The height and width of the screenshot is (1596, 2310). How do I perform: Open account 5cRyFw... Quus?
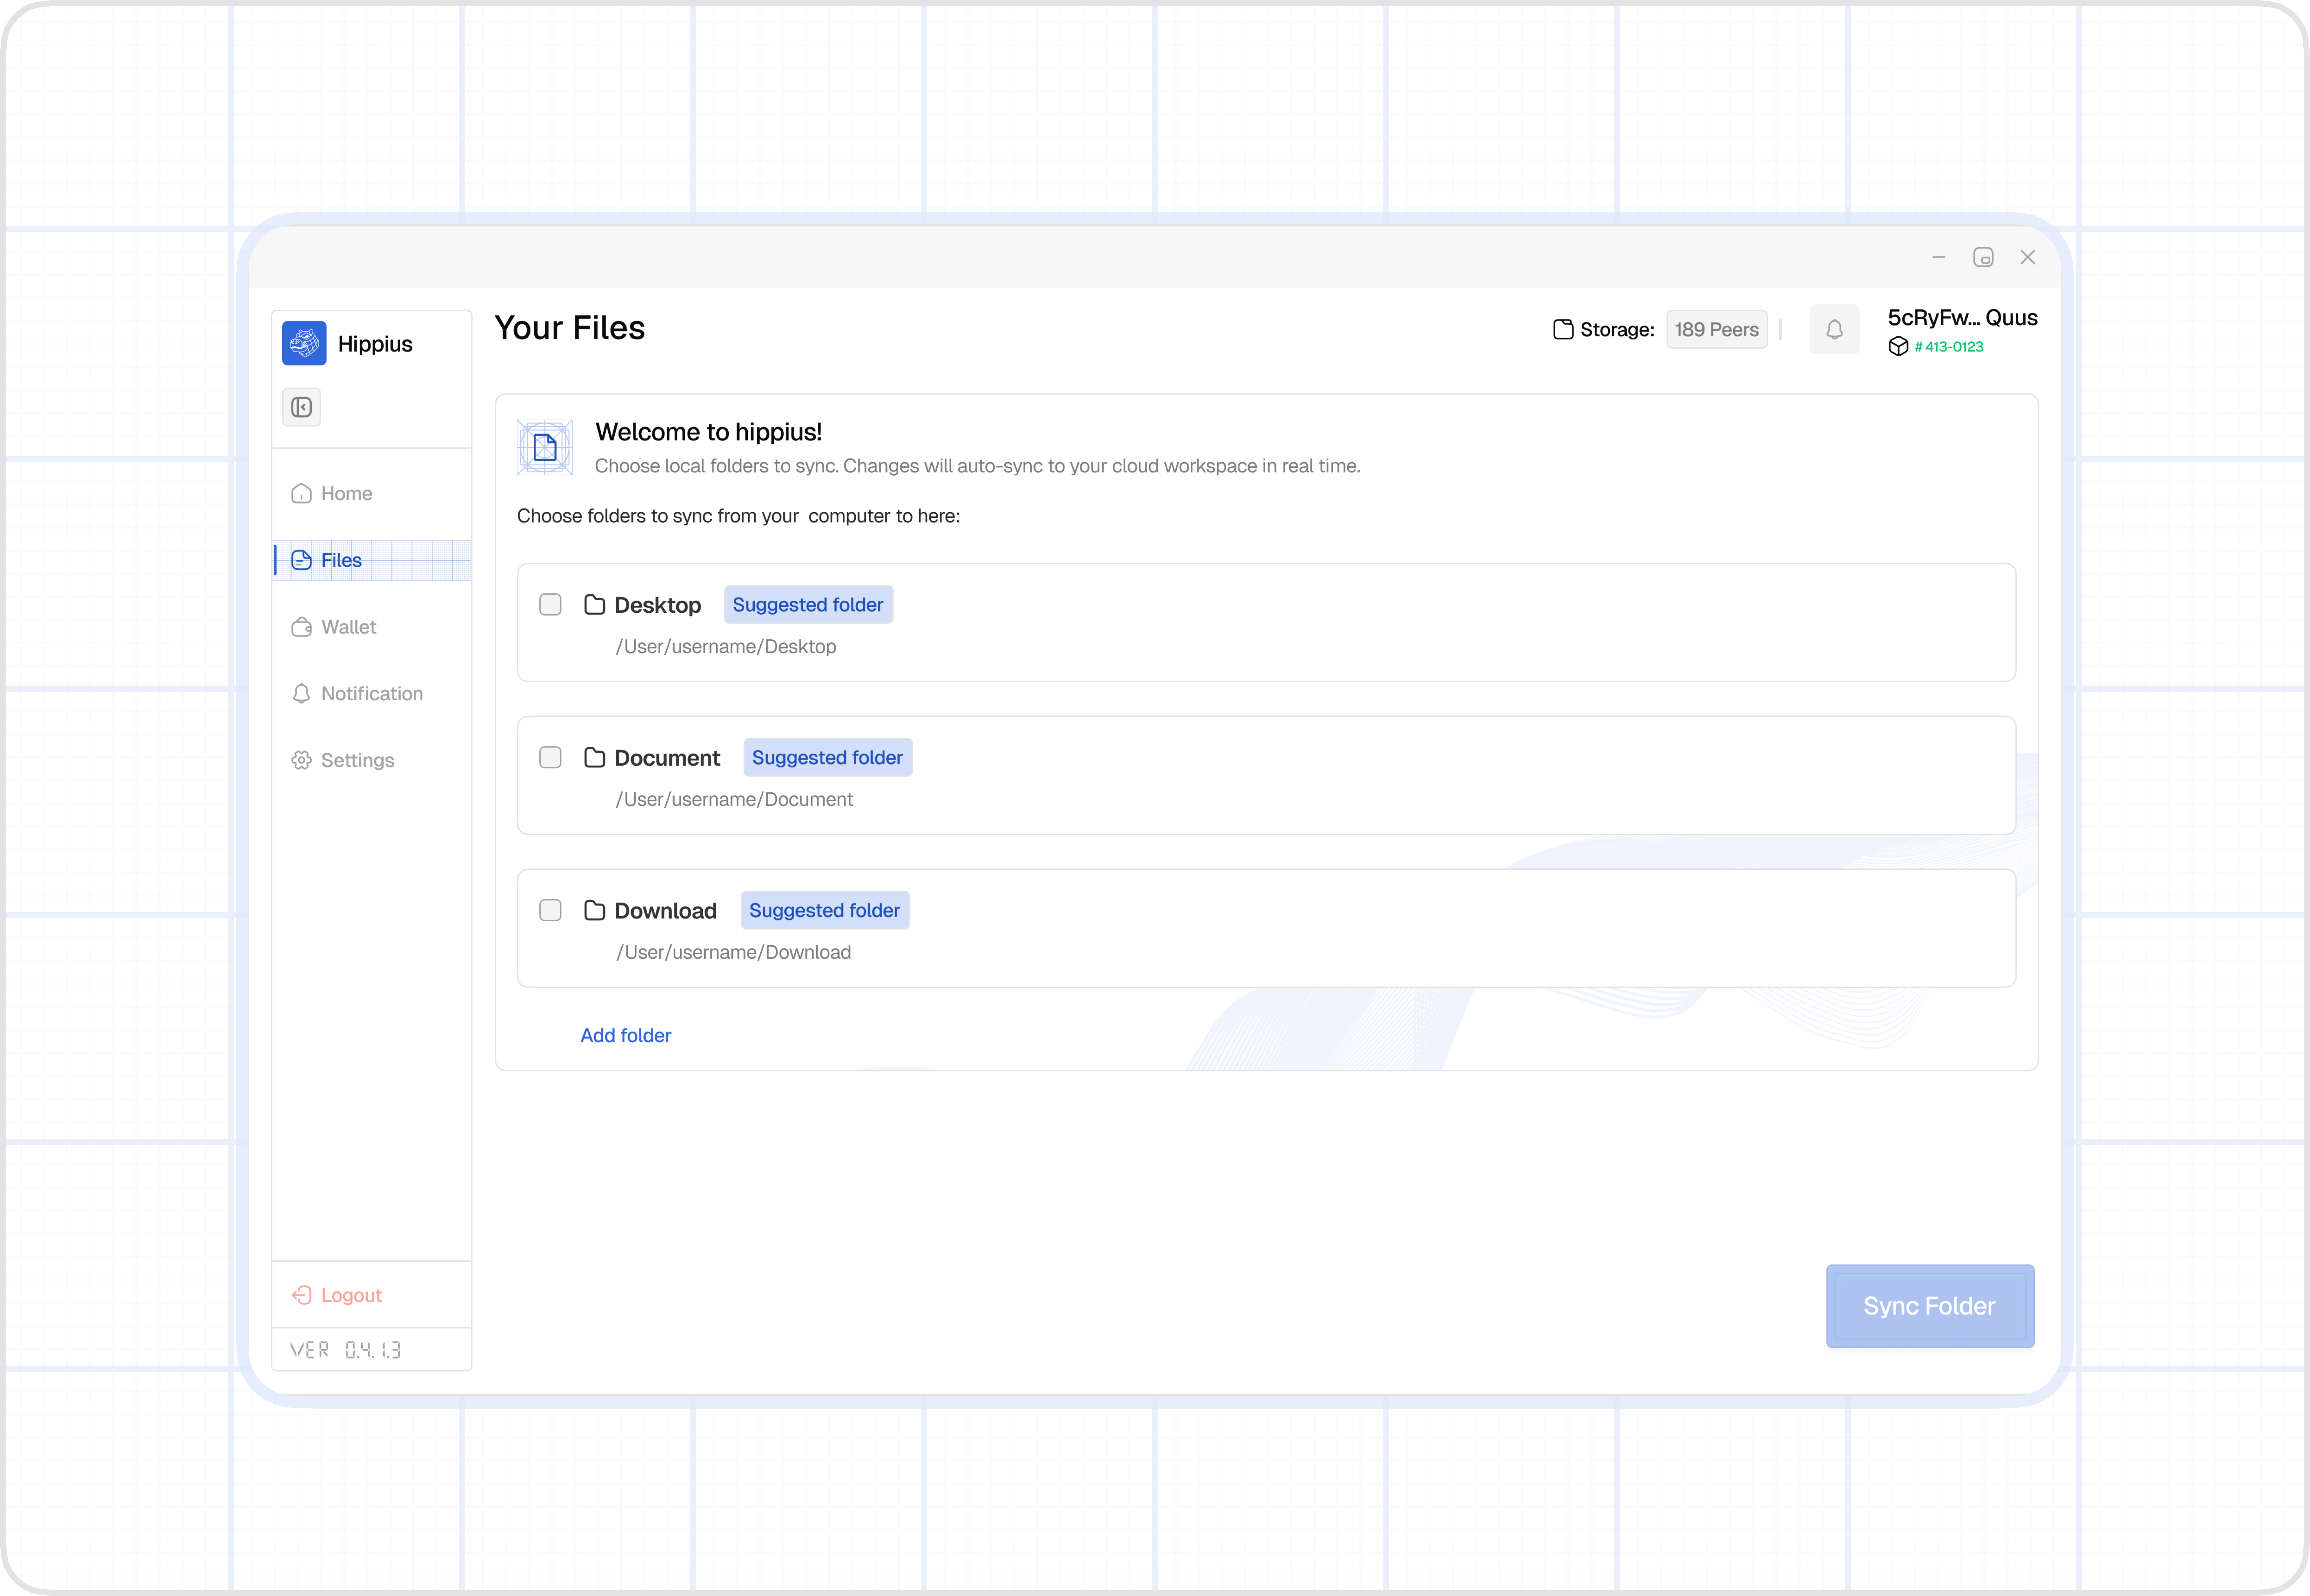pyautogui.click(x=1962, y=318)
